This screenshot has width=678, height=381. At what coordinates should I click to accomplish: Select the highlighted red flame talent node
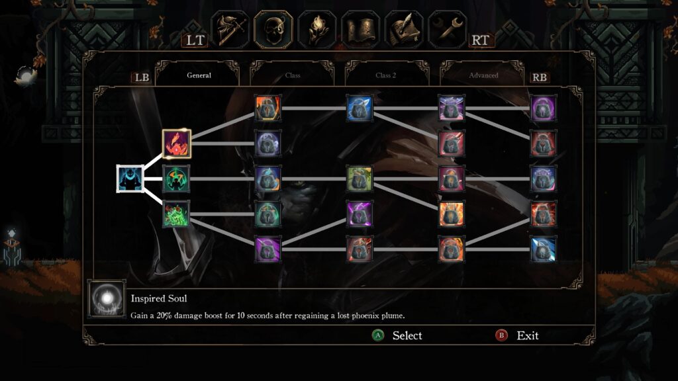(176, 144)
